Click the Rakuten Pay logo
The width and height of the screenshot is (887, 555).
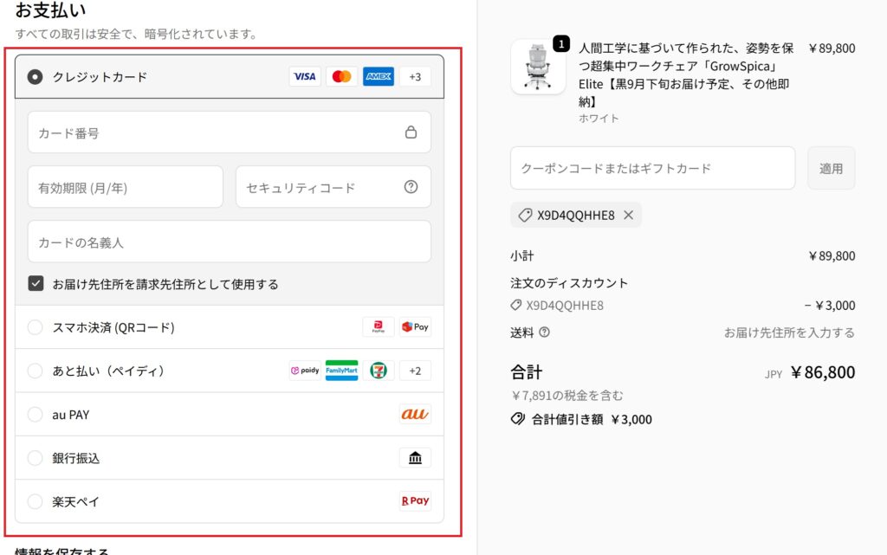pos(415,501)
